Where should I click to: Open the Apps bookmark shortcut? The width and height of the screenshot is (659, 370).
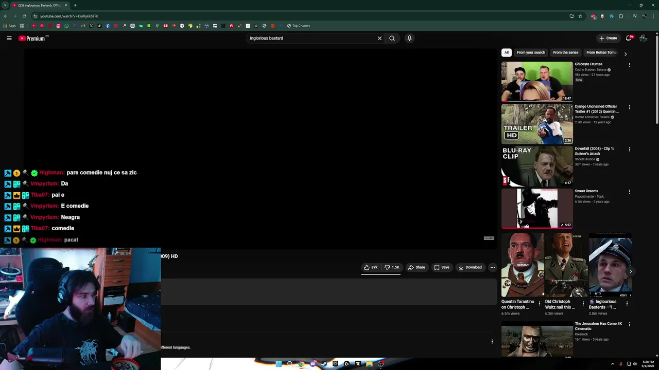(9, 26)
